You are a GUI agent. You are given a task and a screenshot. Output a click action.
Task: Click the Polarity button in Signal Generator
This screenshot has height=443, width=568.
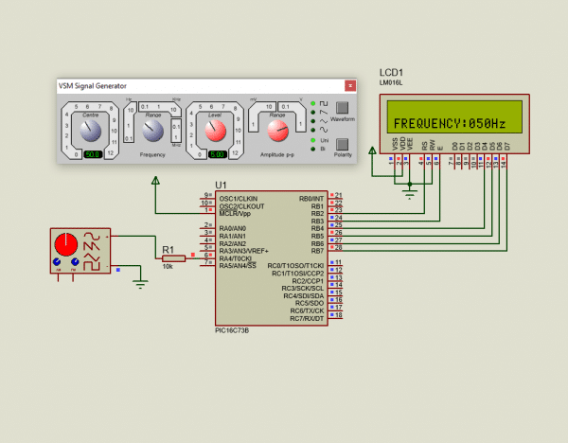342,144
